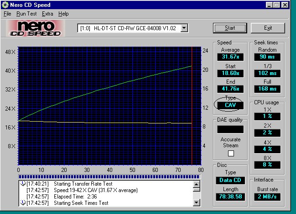Click the red end-of-disc marker line
The height and width of the screenshot is (214, 296).
pyautogui.click(x=192, y=106)
